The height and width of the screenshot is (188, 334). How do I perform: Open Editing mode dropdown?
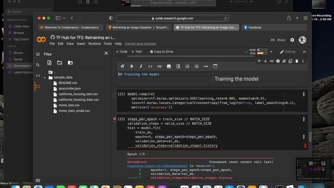(288, 52)
